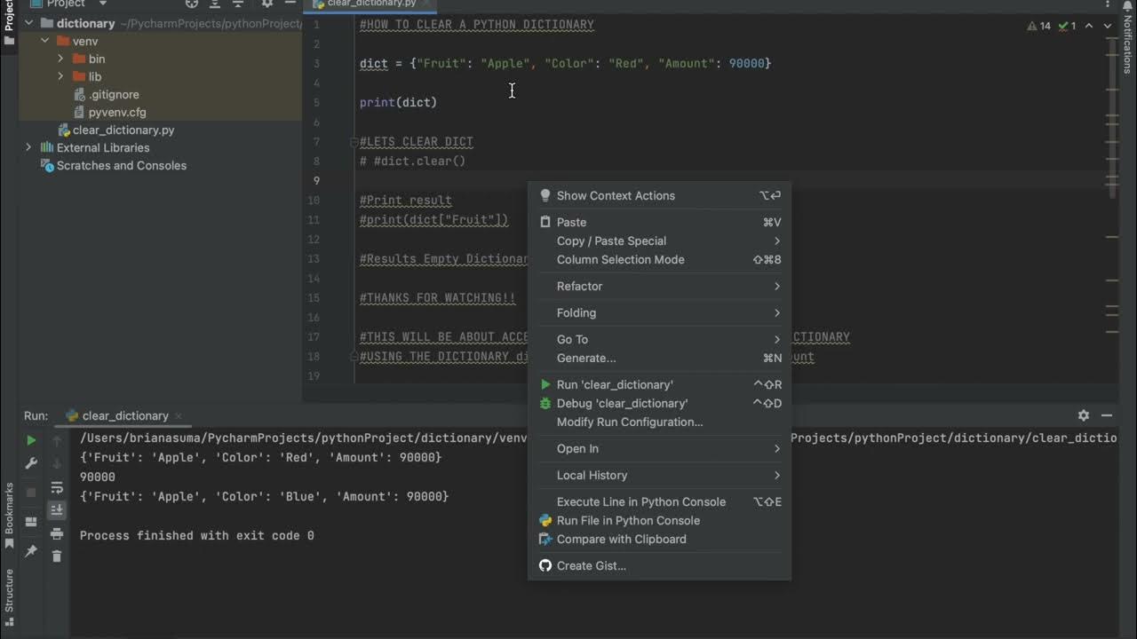Choose Paste in the context menu
The width and height of the screenshot is (1137, 639).
[571, 223]
